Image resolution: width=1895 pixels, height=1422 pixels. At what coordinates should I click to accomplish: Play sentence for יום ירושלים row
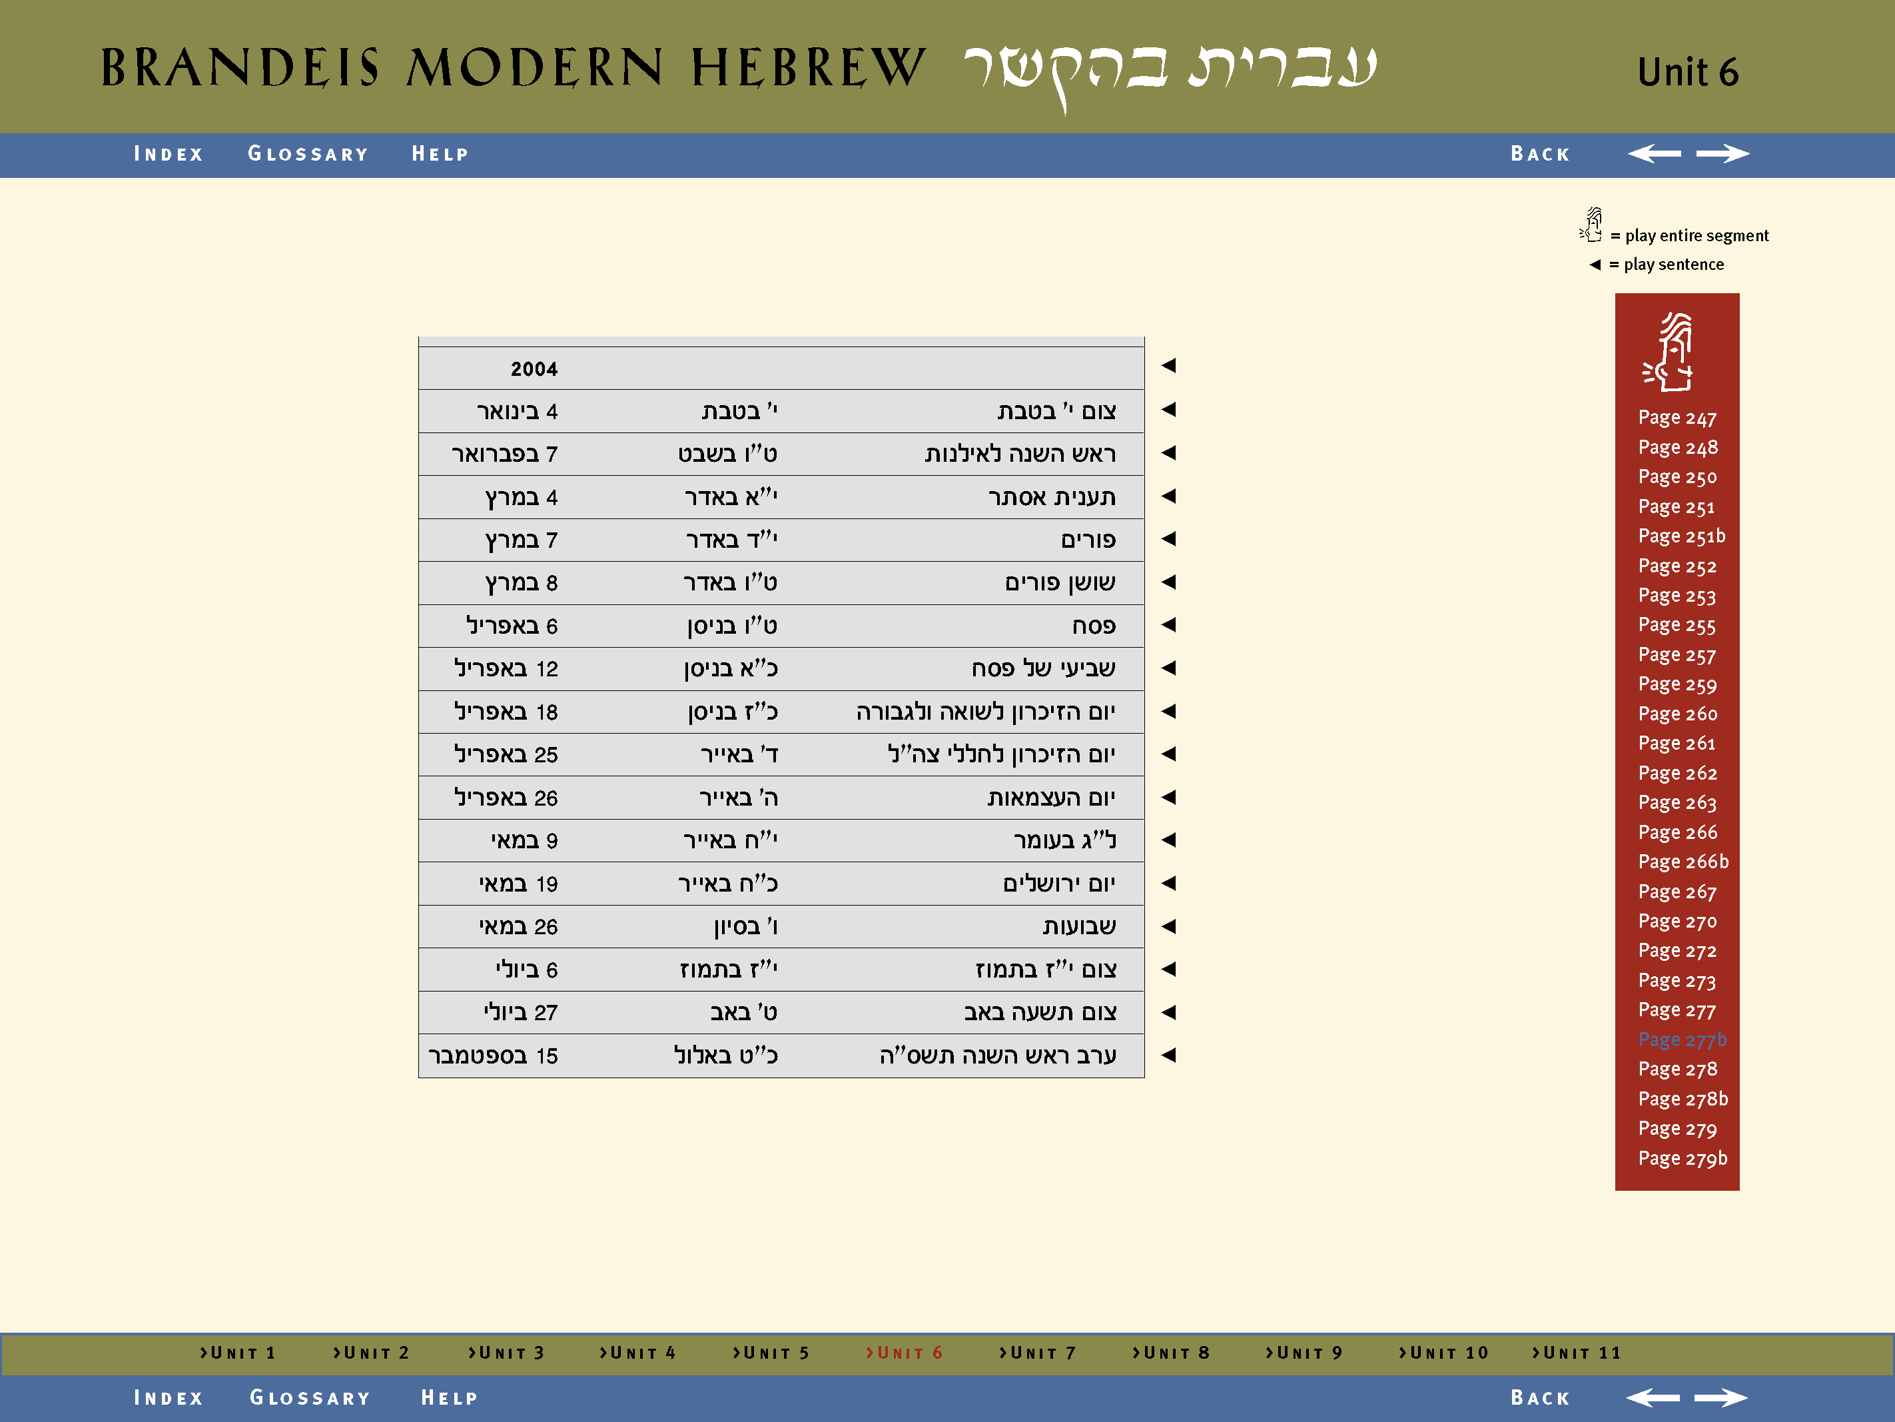[1168, 883]
